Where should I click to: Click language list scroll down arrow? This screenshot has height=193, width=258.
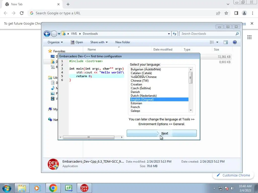tap(191, 110)
